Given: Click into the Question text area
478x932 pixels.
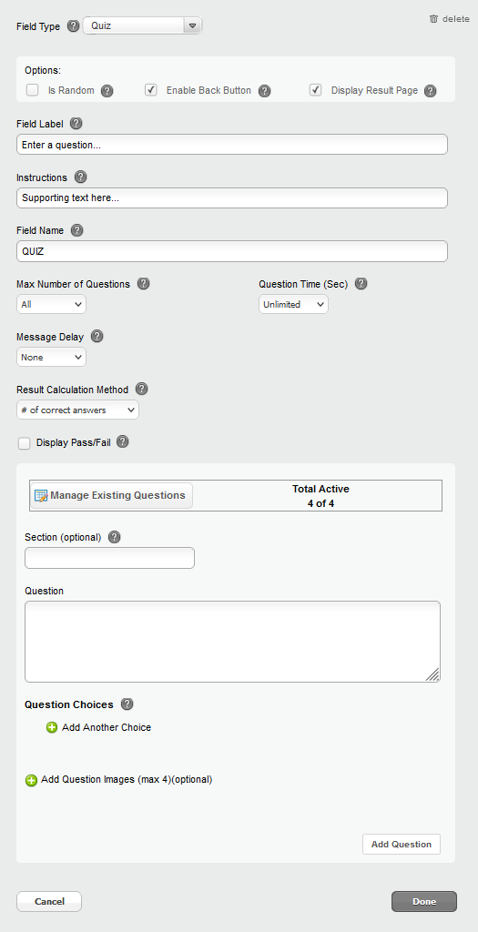Looking at the screenshot, I should (x=232, y=642).
